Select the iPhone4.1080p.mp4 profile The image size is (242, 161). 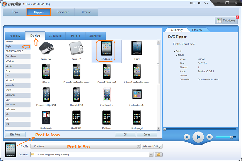click(x=106, y=73)
